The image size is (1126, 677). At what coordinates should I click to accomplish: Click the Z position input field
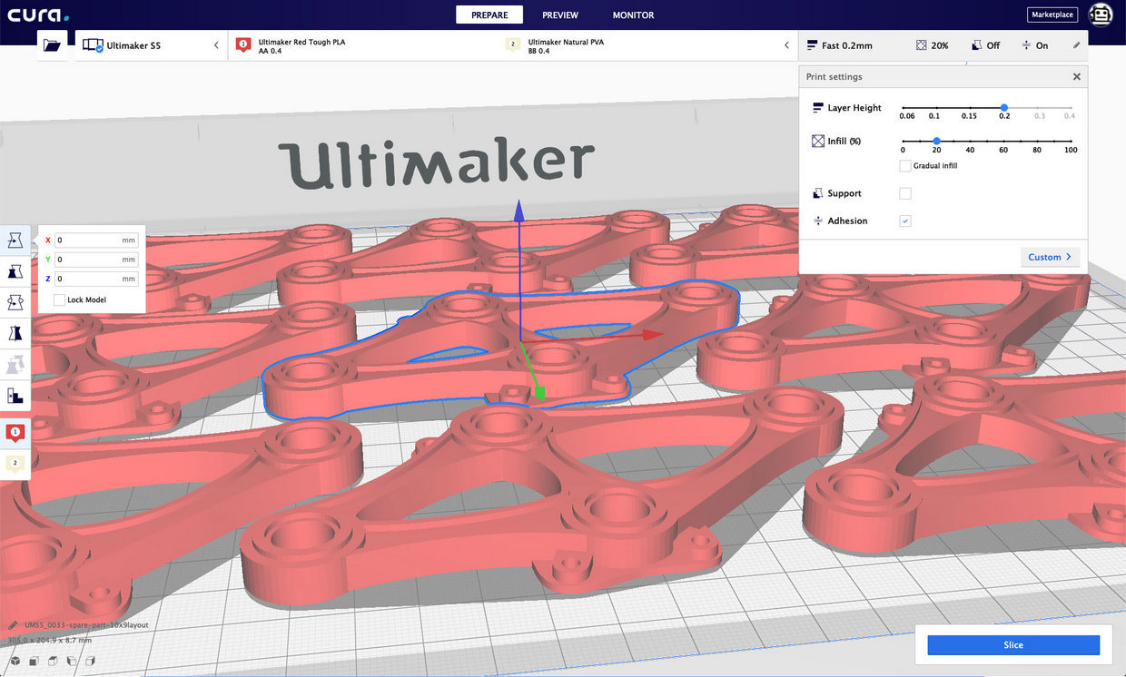96,279
